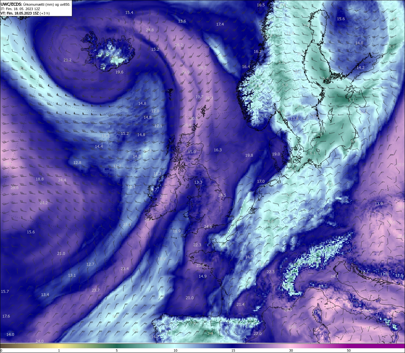
Task: Click the 13.4 value label
Action: click(45, 295)
